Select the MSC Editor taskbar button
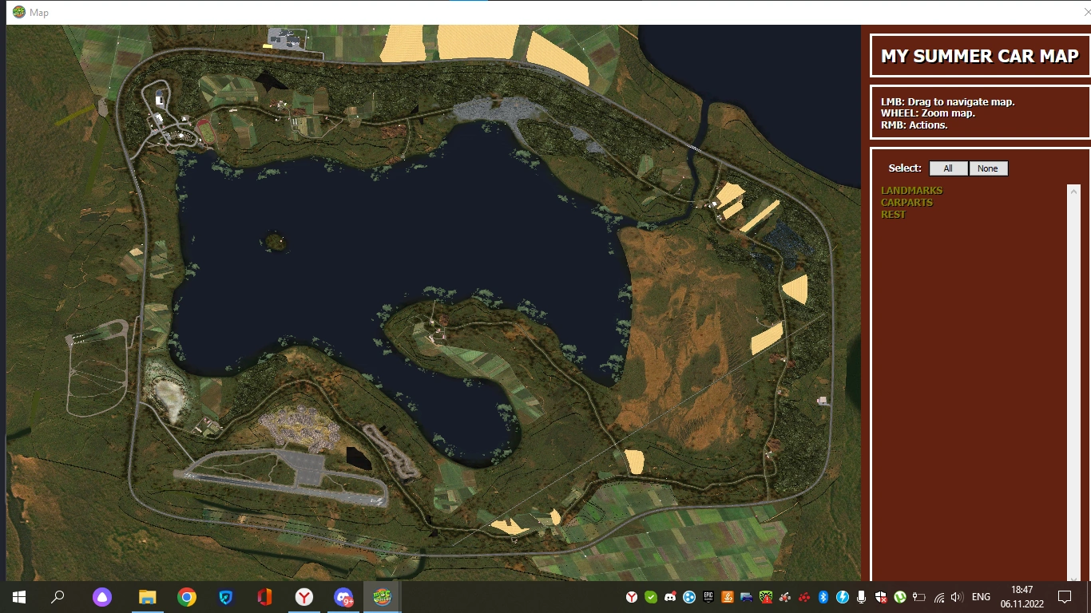 [x=383, y=597]
